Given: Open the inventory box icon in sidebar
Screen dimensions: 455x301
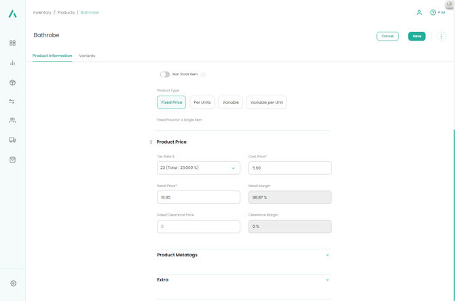Looking at the screenshot, I should coord(12,83).
